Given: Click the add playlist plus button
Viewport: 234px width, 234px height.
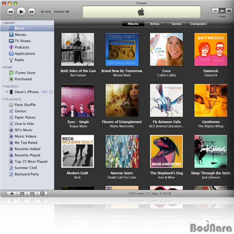Looking at the screenshot, I should (12, 194).
